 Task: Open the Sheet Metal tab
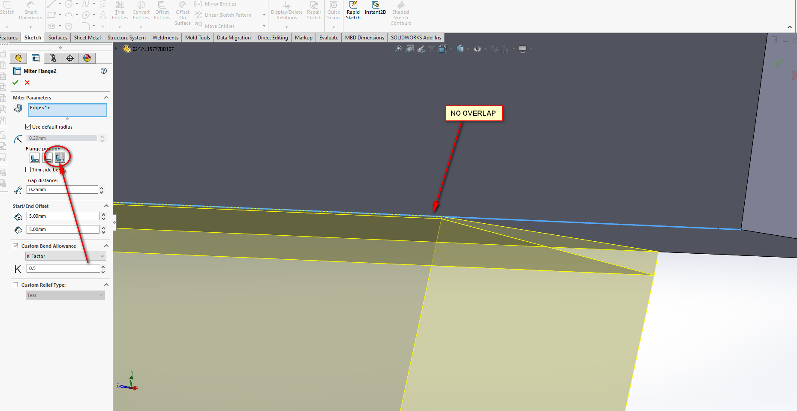(87, 38)
